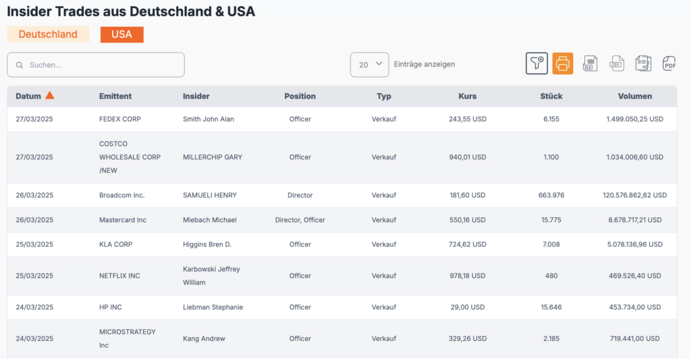Open the 20 entries per page dropdown
Screen dimensions: 691x359
(x=369, y=65)
